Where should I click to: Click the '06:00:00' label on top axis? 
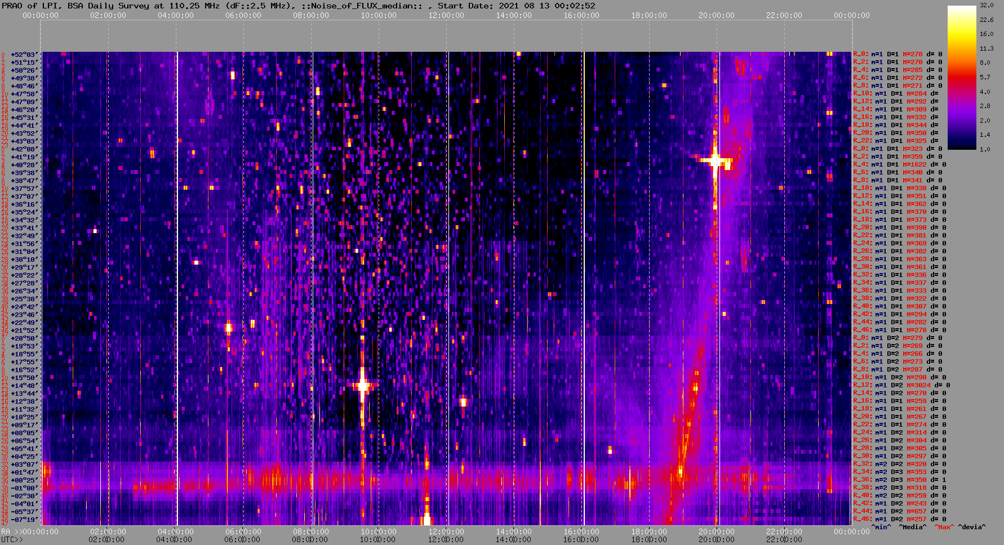click(x=243, y=15)
